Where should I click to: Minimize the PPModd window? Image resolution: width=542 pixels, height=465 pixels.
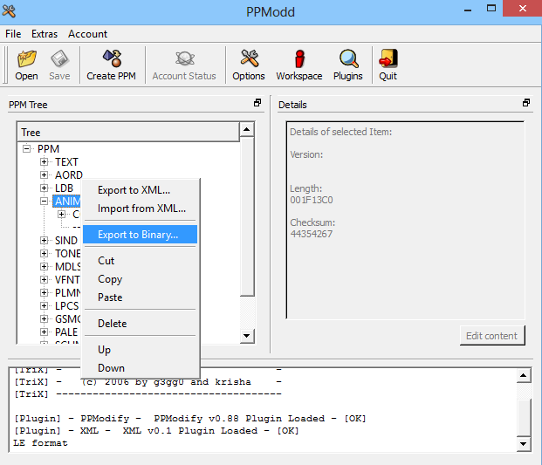click(x=468, y=9)
